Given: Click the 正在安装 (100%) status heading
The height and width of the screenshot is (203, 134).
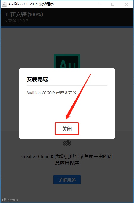Looking at the screenshot, I should pos(24,14).
